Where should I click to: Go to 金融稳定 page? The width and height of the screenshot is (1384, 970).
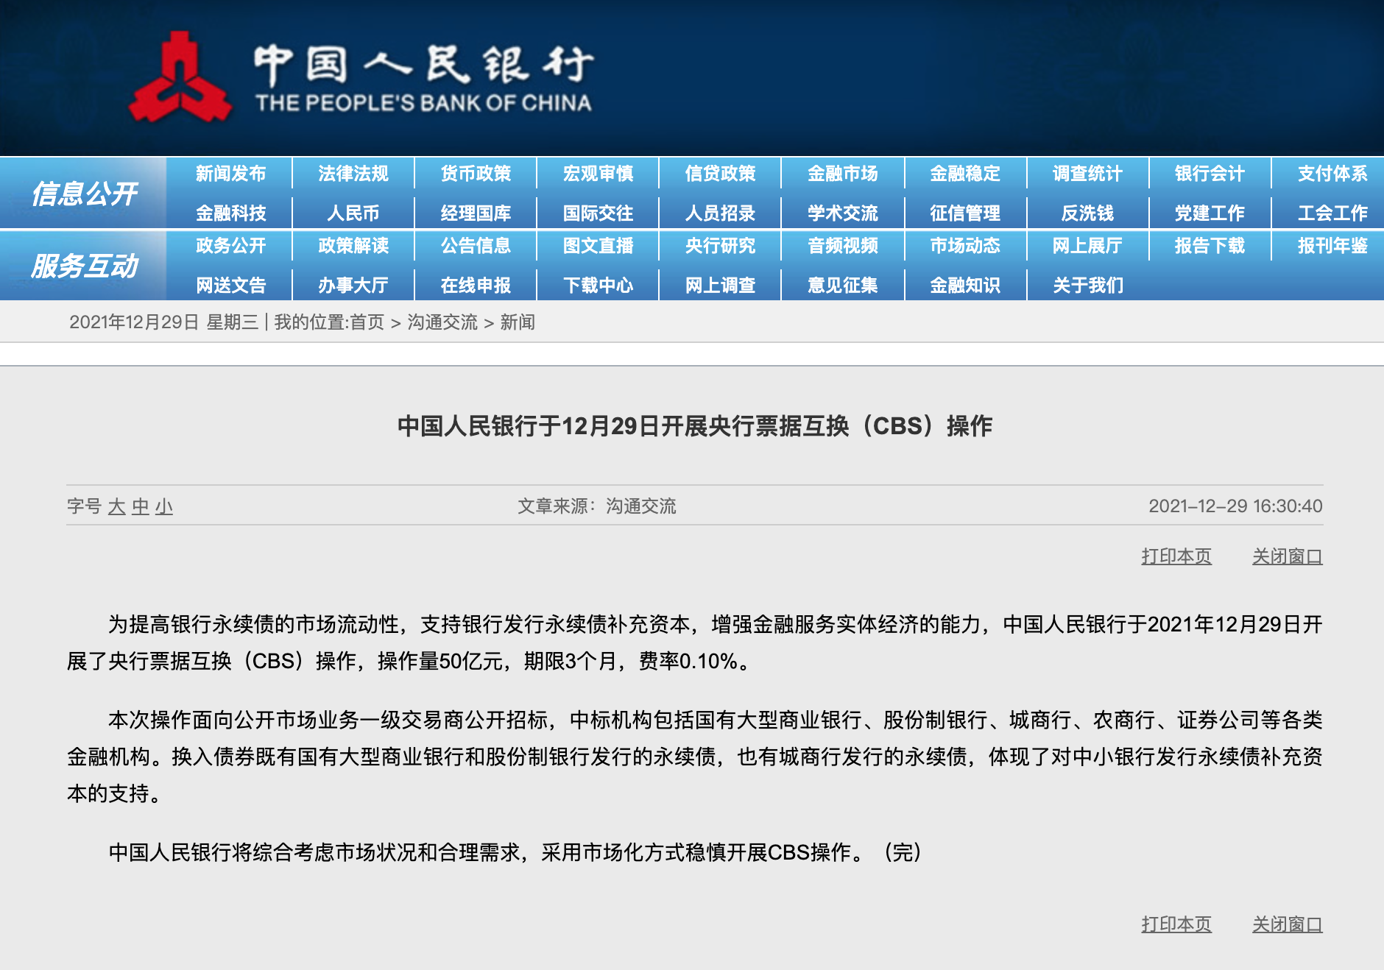(x=964, y=174)
